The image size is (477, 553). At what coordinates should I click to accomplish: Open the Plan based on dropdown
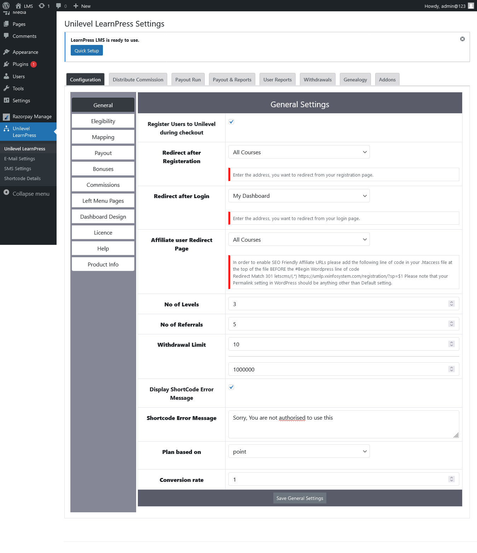click(299, 451)
